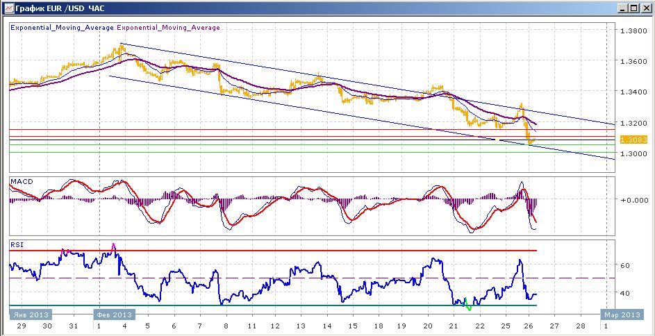Minimize the EUR/USD chart window
Image resolution: width=655 pixels, height=336 pixels.
tap(624, 8)
